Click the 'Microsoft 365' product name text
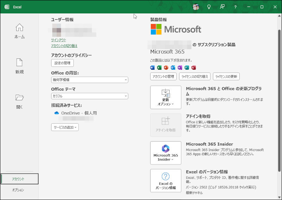The height and width of the screenshot is (200, 282). pyautogui.click(x=167, y=52)
